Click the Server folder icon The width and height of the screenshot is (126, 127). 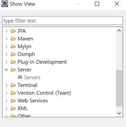[x=13, y=70]
